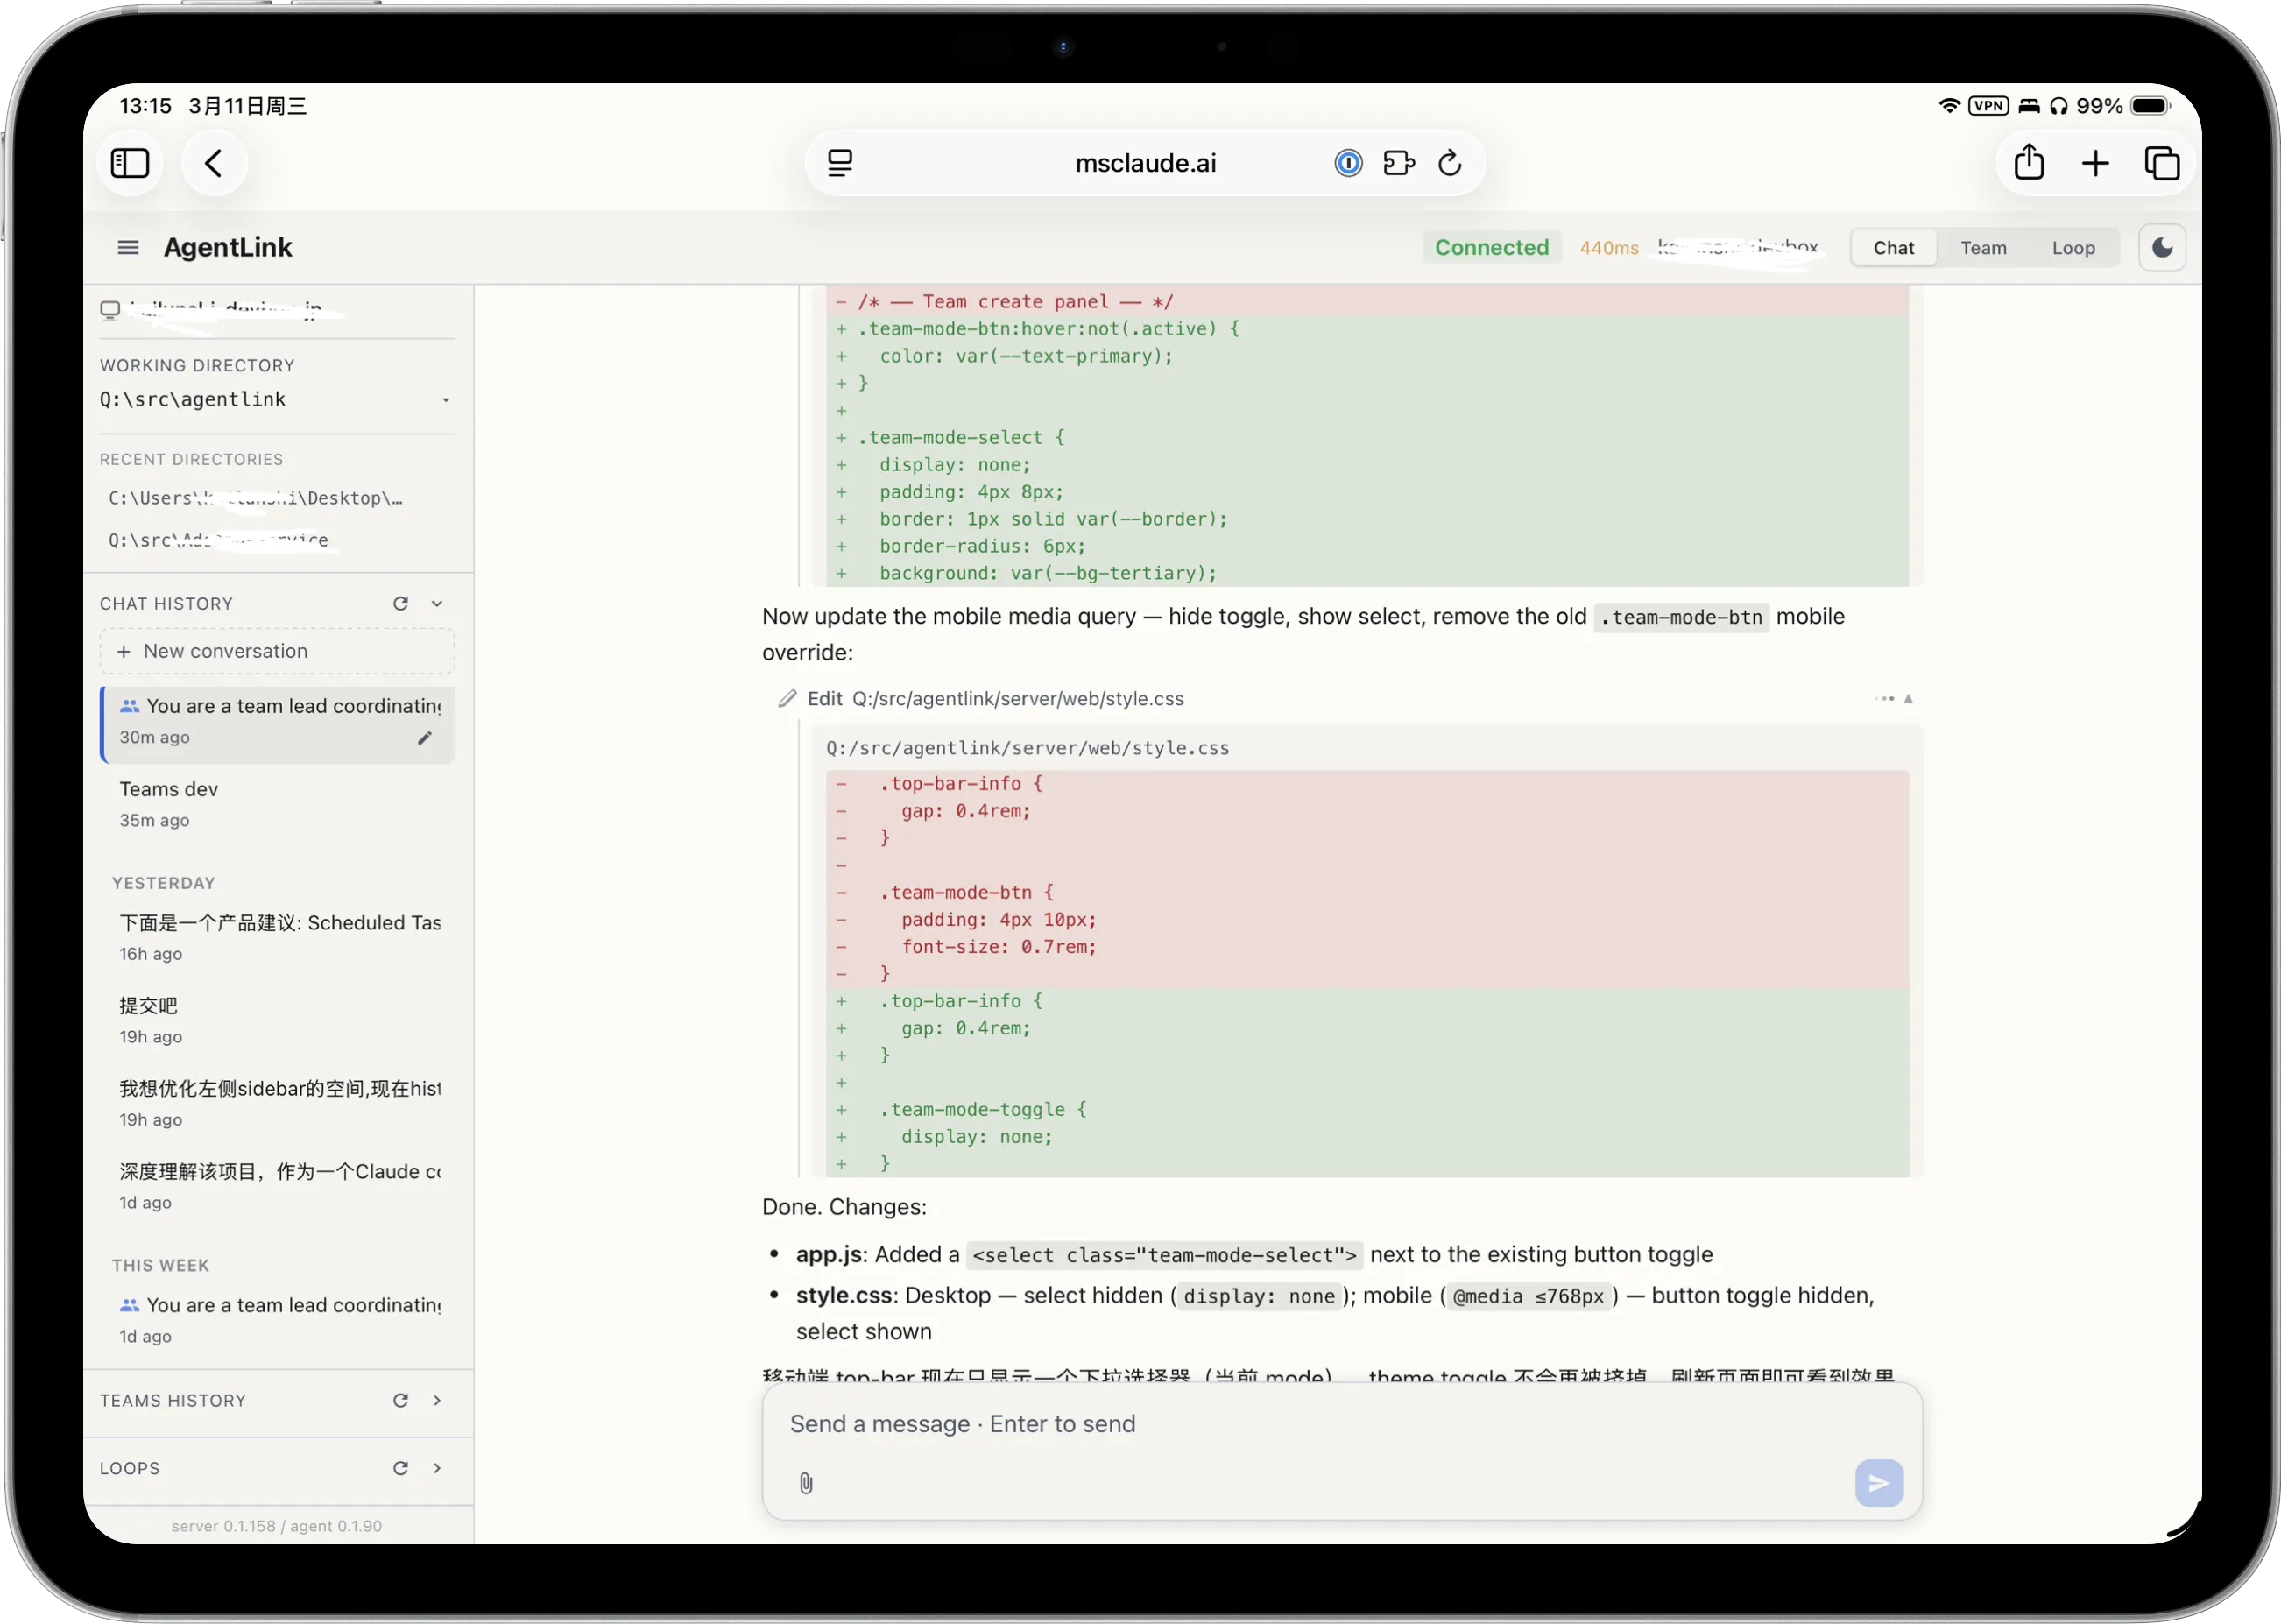Viewport: 2281px width, 1624px height.
Task: Send the message with the arrow icon
Action: tap(1878, 1483)
